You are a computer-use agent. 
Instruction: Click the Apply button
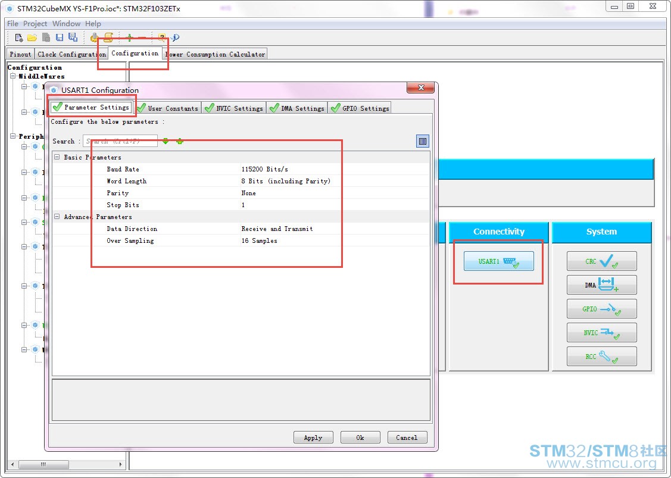[313, 438]
